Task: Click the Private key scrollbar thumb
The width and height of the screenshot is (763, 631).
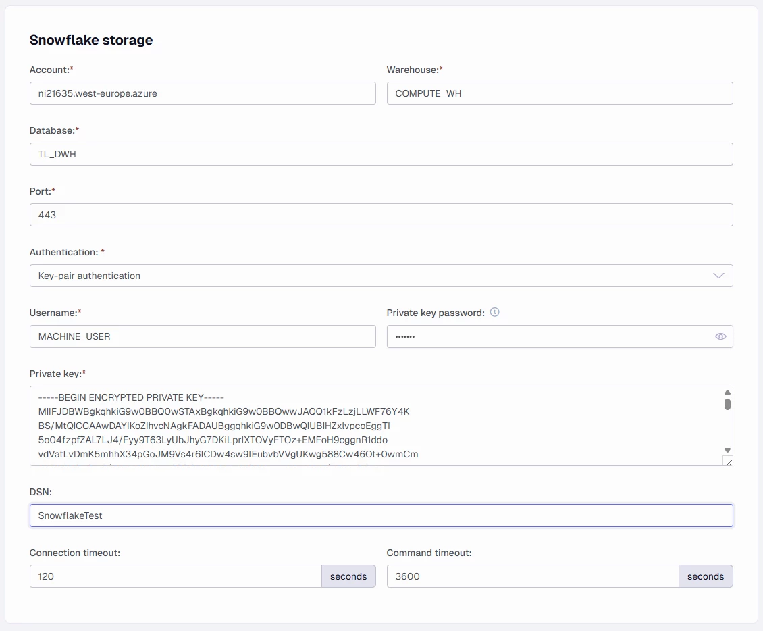Action: tap(727, 404)
